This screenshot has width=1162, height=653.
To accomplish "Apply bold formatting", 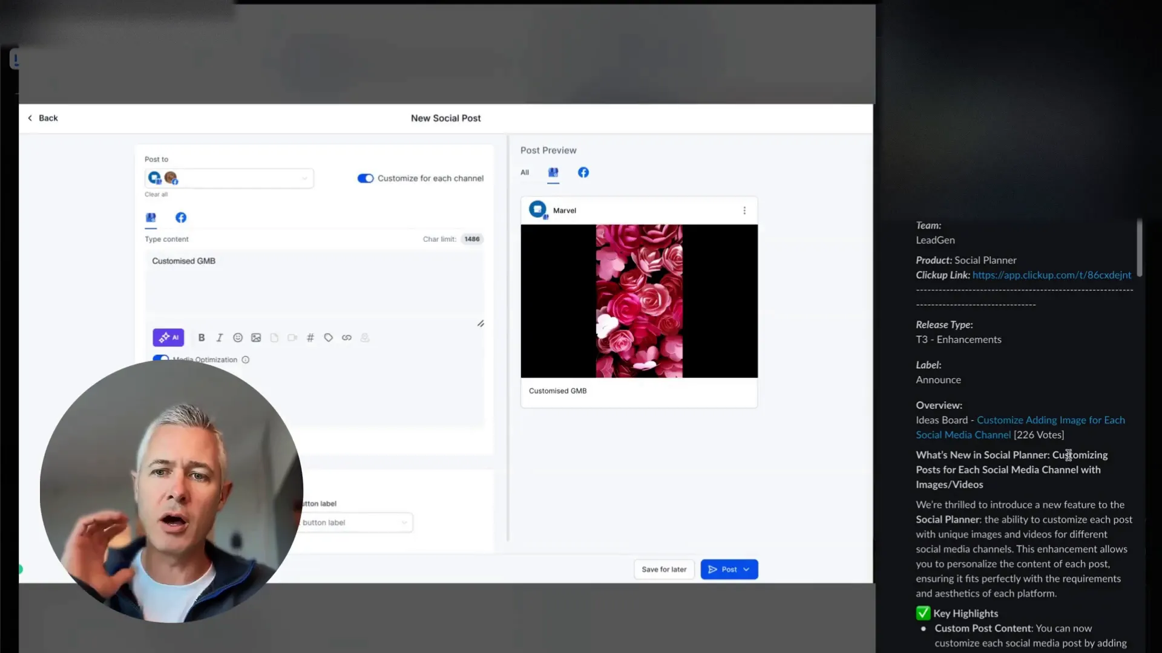I will click(202, 337).
